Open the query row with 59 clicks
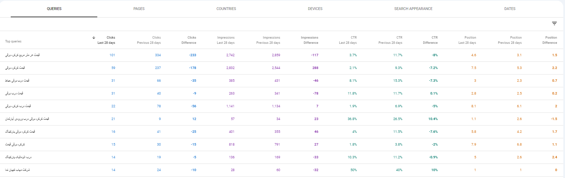This screenshot has width=565, height=178. click(282, 68)
